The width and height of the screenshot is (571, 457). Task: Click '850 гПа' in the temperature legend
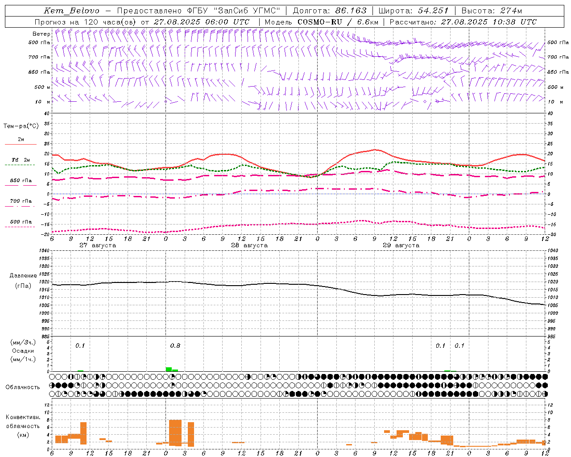coord(21,181)
